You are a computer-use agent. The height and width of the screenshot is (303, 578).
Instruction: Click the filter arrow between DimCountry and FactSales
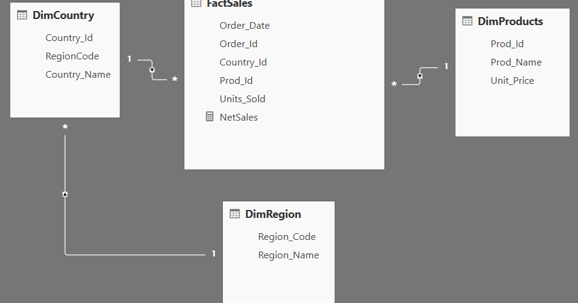click(152, 70)
